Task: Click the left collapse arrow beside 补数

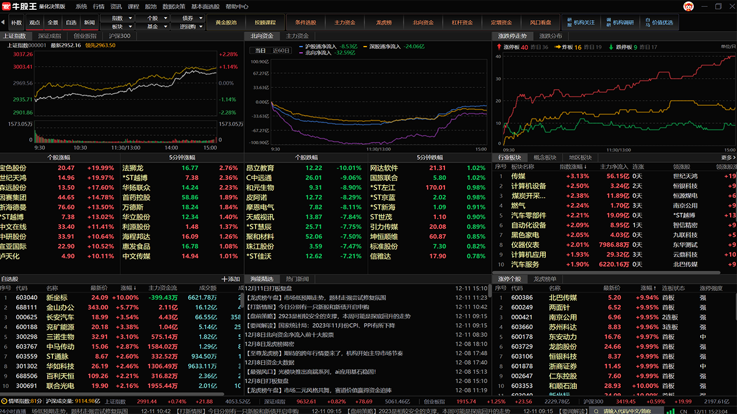Action: [3, 22]
